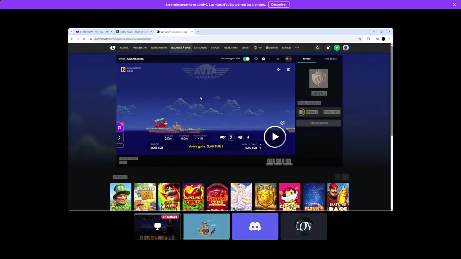Open the chat bubble icon
This screenshot has width=461, height=259.
[x=263, y=59]
